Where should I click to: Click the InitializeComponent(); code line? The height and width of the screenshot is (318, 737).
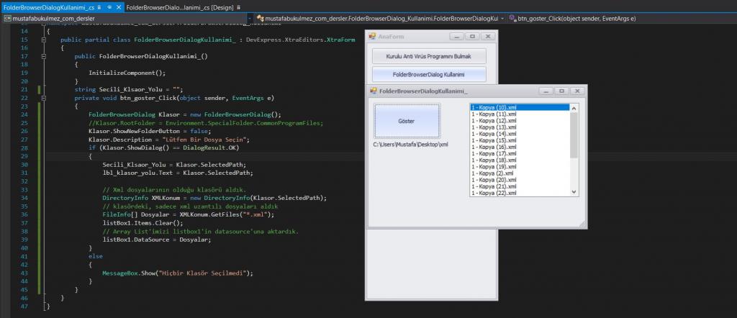coord(127,73)
